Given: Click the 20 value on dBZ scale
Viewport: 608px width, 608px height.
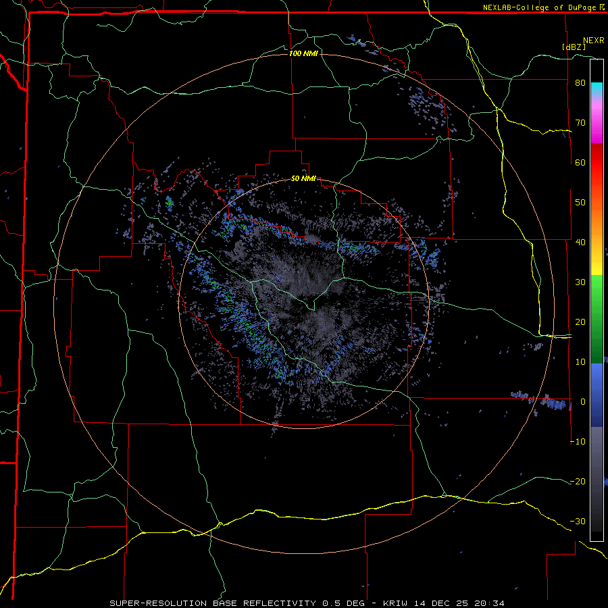Looking at the screenshot, I should pos(580,322).
